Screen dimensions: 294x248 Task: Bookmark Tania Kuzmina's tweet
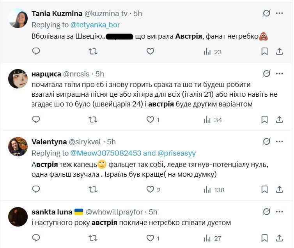264,51
